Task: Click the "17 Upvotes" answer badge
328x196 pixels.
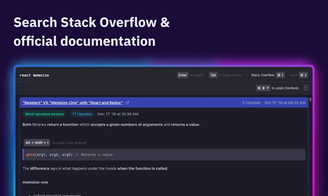Action: tap(82, 114)
